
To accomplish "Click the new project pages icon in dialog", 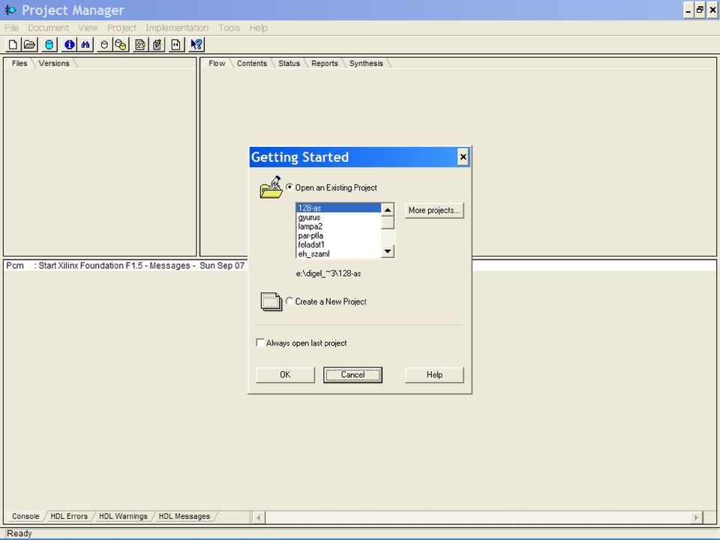I will 271,301.
